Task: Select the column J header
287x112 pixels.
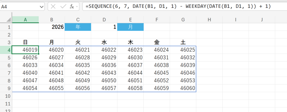Action: click(262, 19)
